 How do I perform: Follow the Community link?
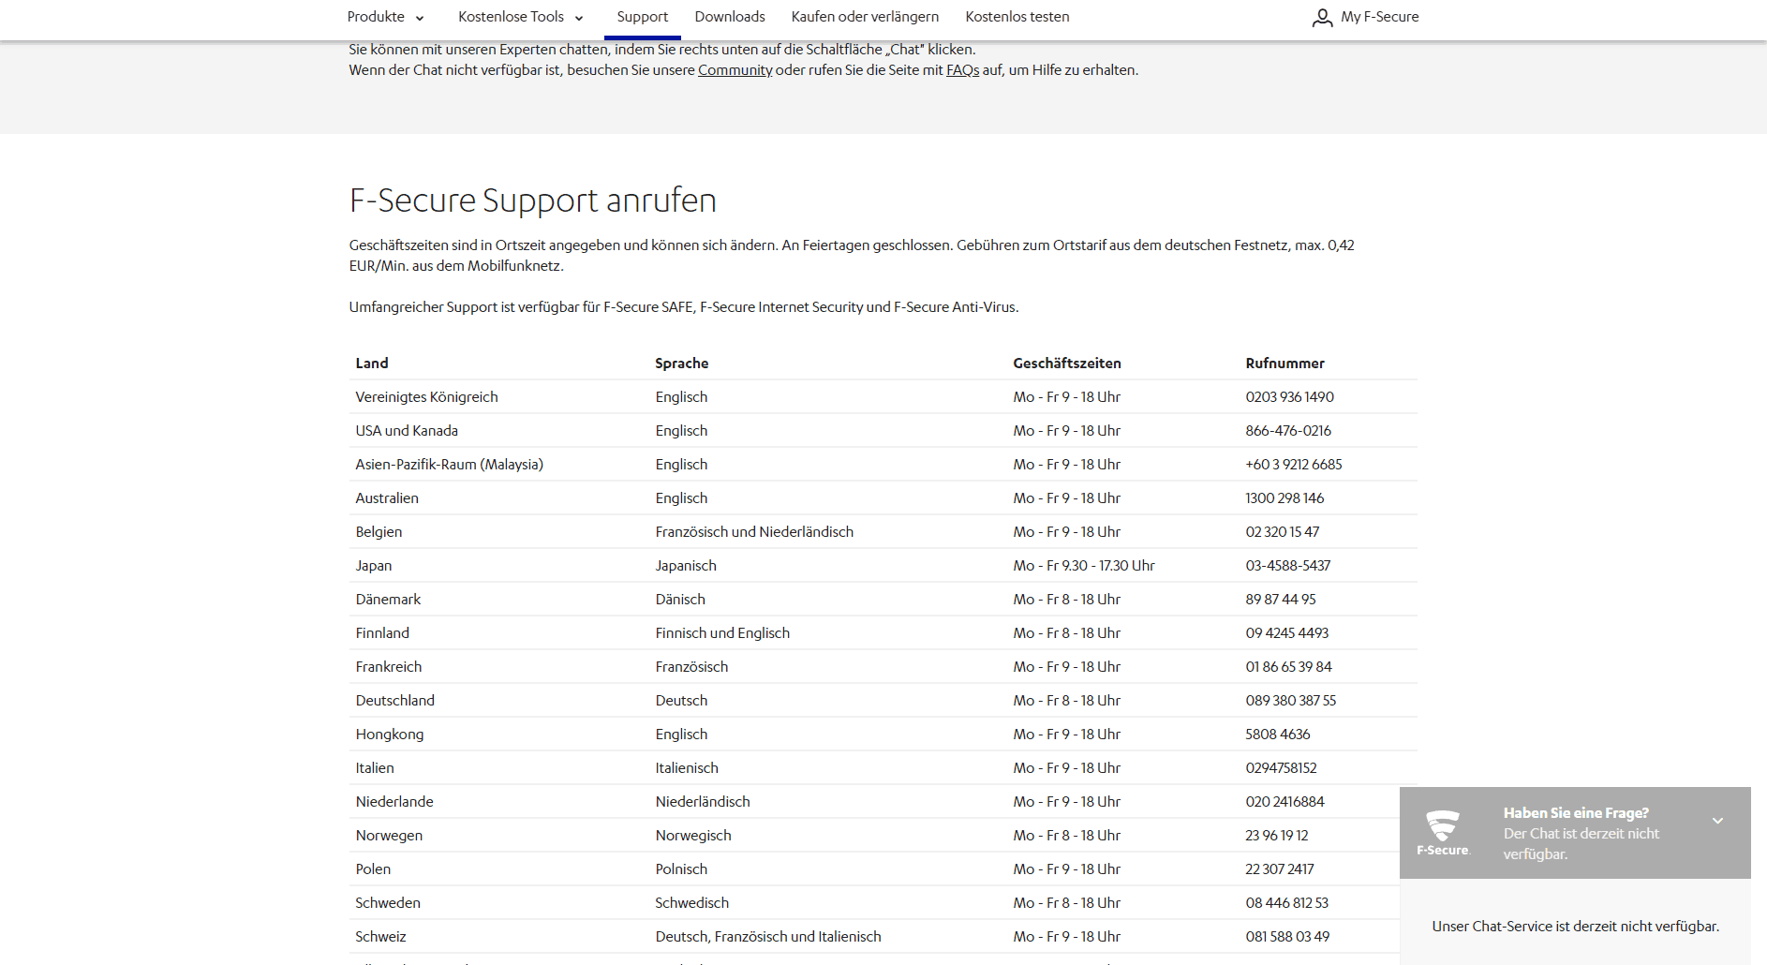tap(735, 70)
